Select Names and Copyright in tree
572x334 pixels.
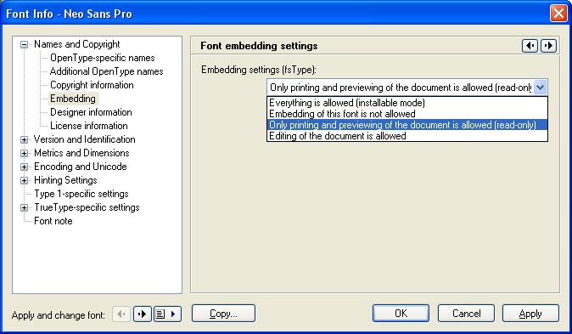(77, 44)
